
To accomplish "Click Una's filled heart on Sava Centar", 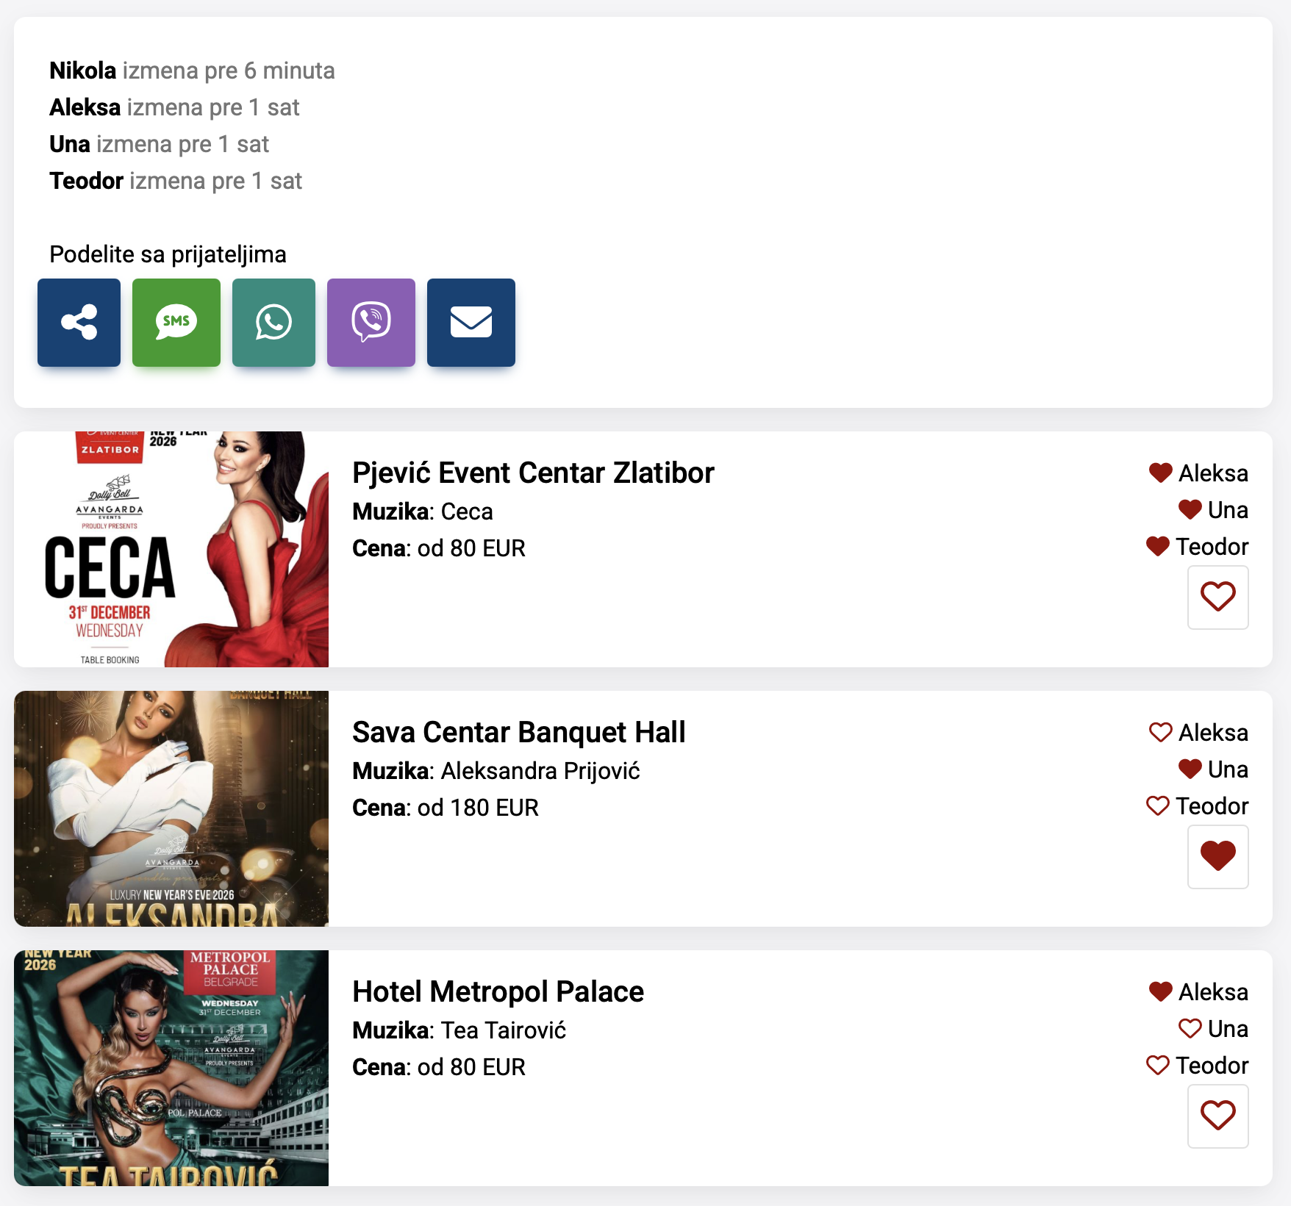I will click(1190, 769).
